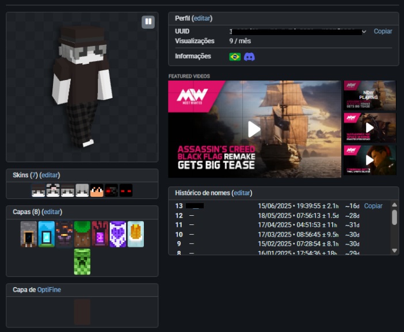Open editar link for Capas

pos(52,212)
